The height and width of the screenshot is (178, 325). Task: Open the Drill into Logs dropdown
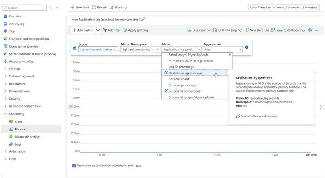pos(228,30)
